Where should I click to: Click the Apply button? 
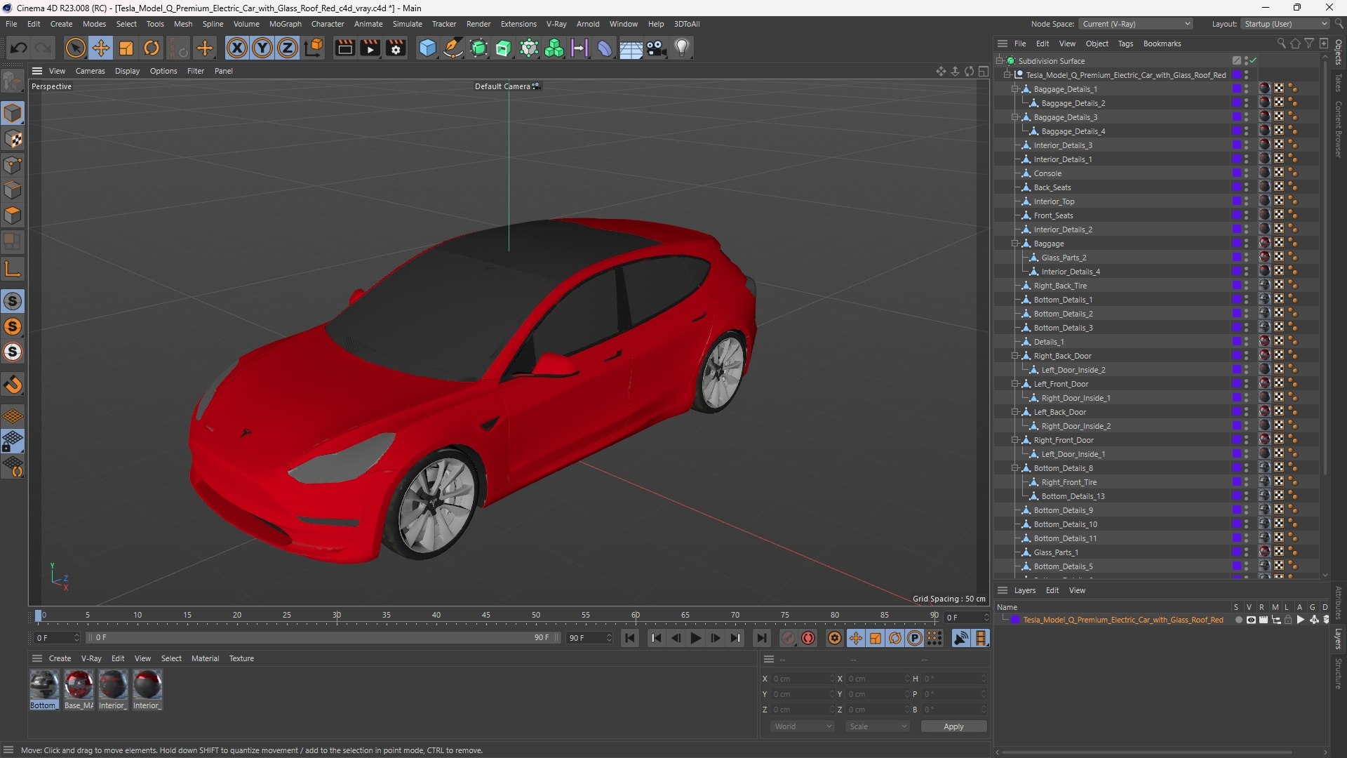[953, 726]
